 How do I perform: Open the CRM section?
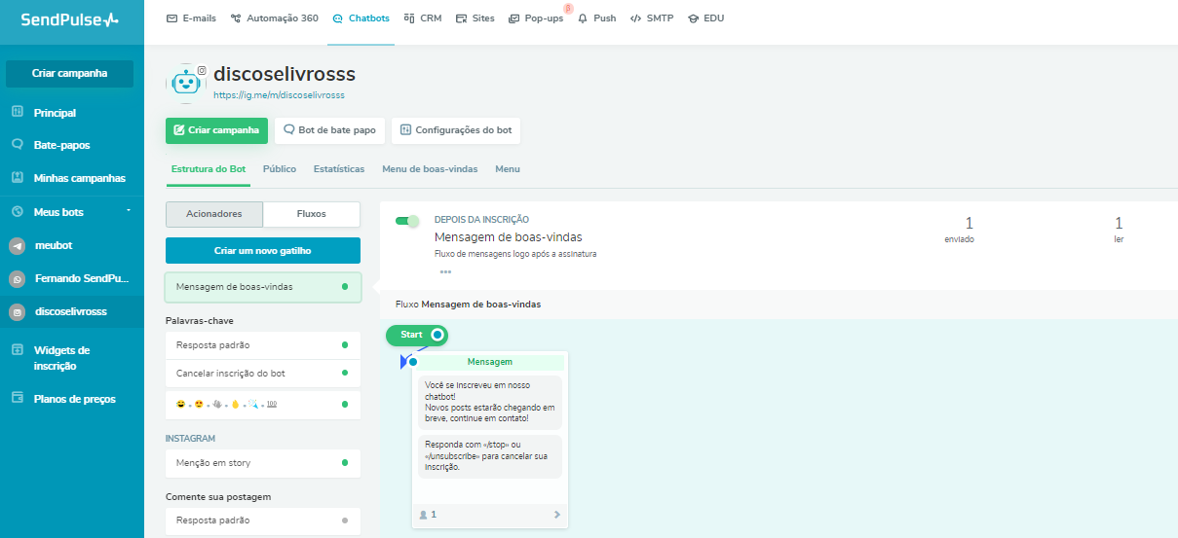click(423, 18)
